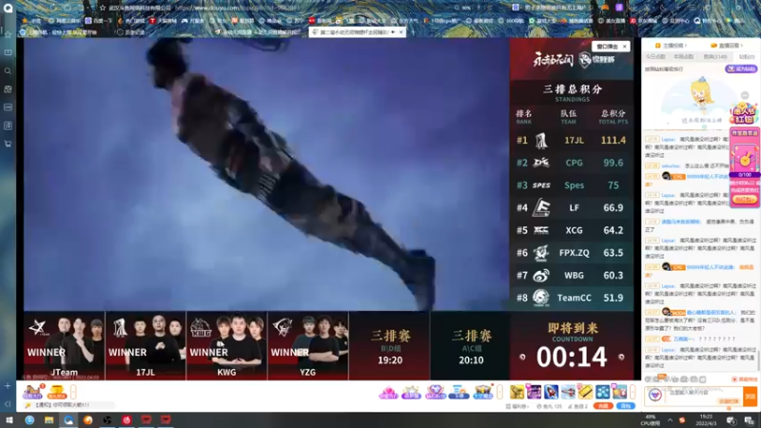Click the 20:10 trios match schedule tile

(471, 345)
